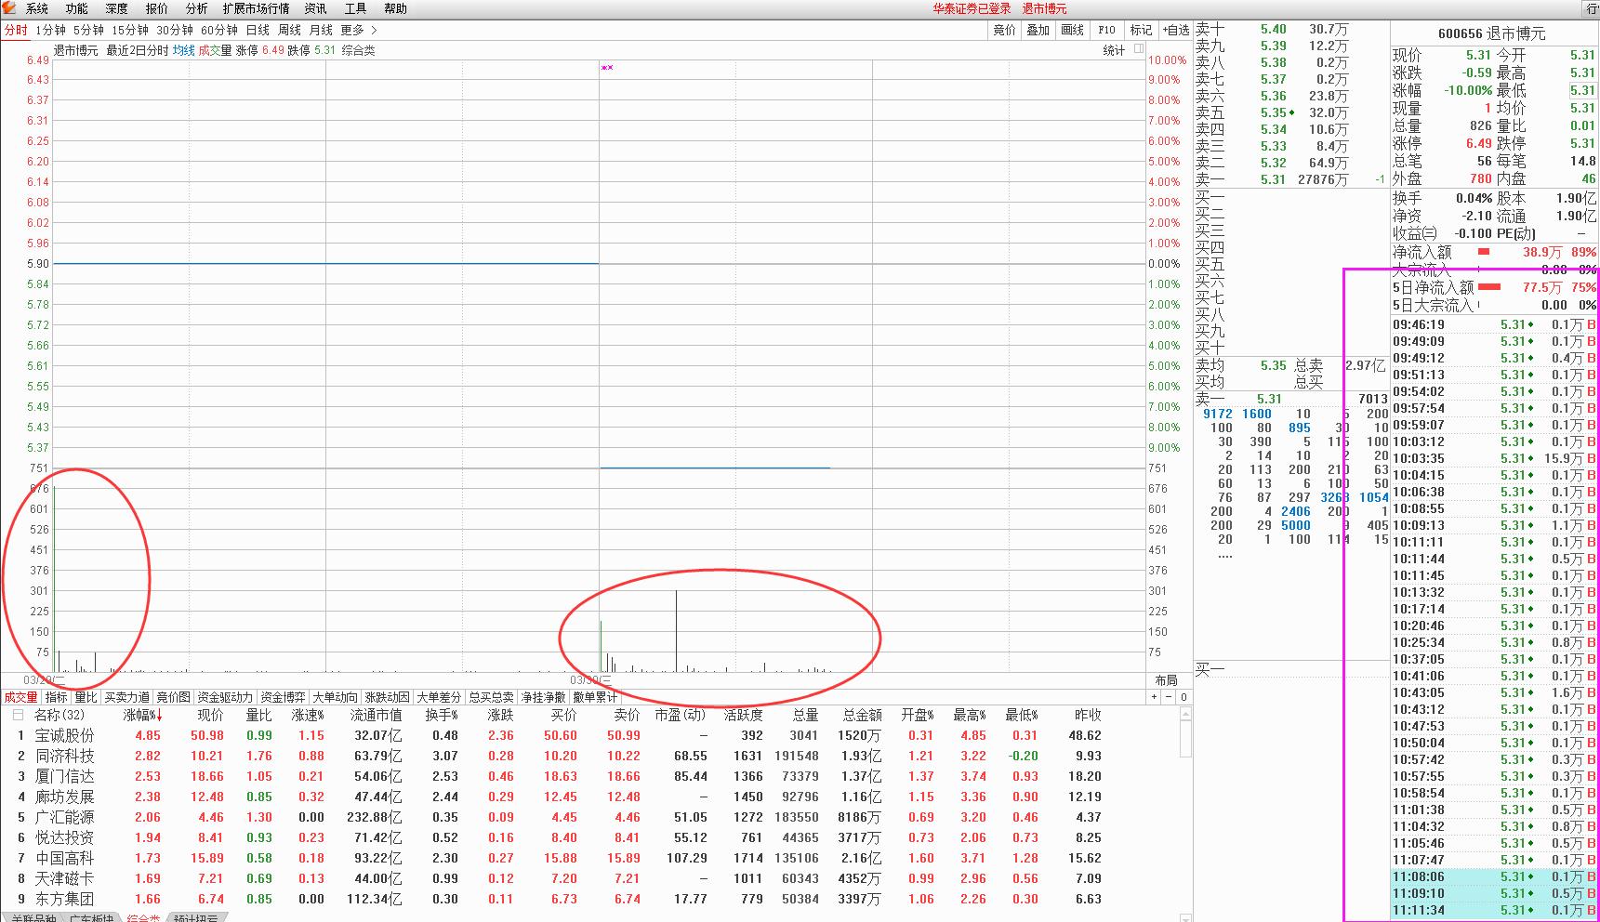Select the 买卖力道 indicator tab
This screenshot has width=1600, height=922.
coord(127,697)
